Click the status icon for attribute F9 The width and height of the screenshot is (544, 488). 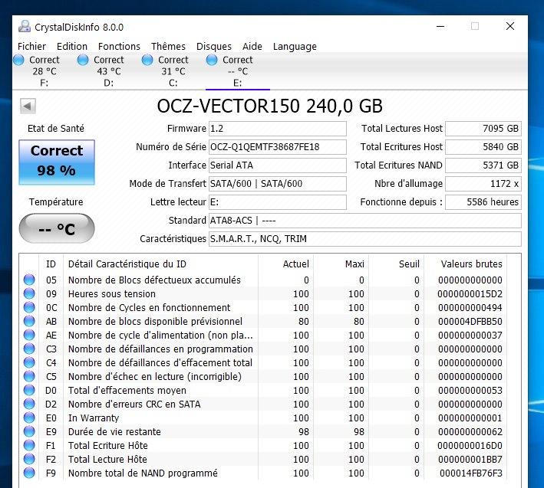coord(29,473)
